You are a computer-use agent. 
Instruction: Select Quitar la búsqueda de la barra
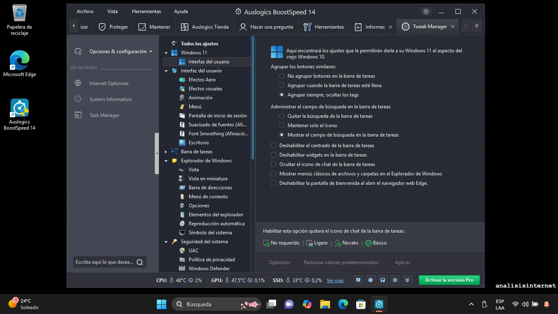[x=281, y=116]
